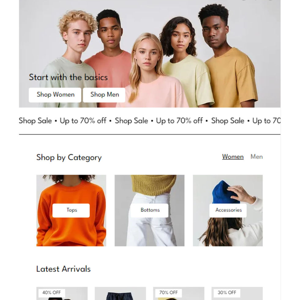Click the Shop Men button
This screenshot has height=300, width=300.
[104, 95]
